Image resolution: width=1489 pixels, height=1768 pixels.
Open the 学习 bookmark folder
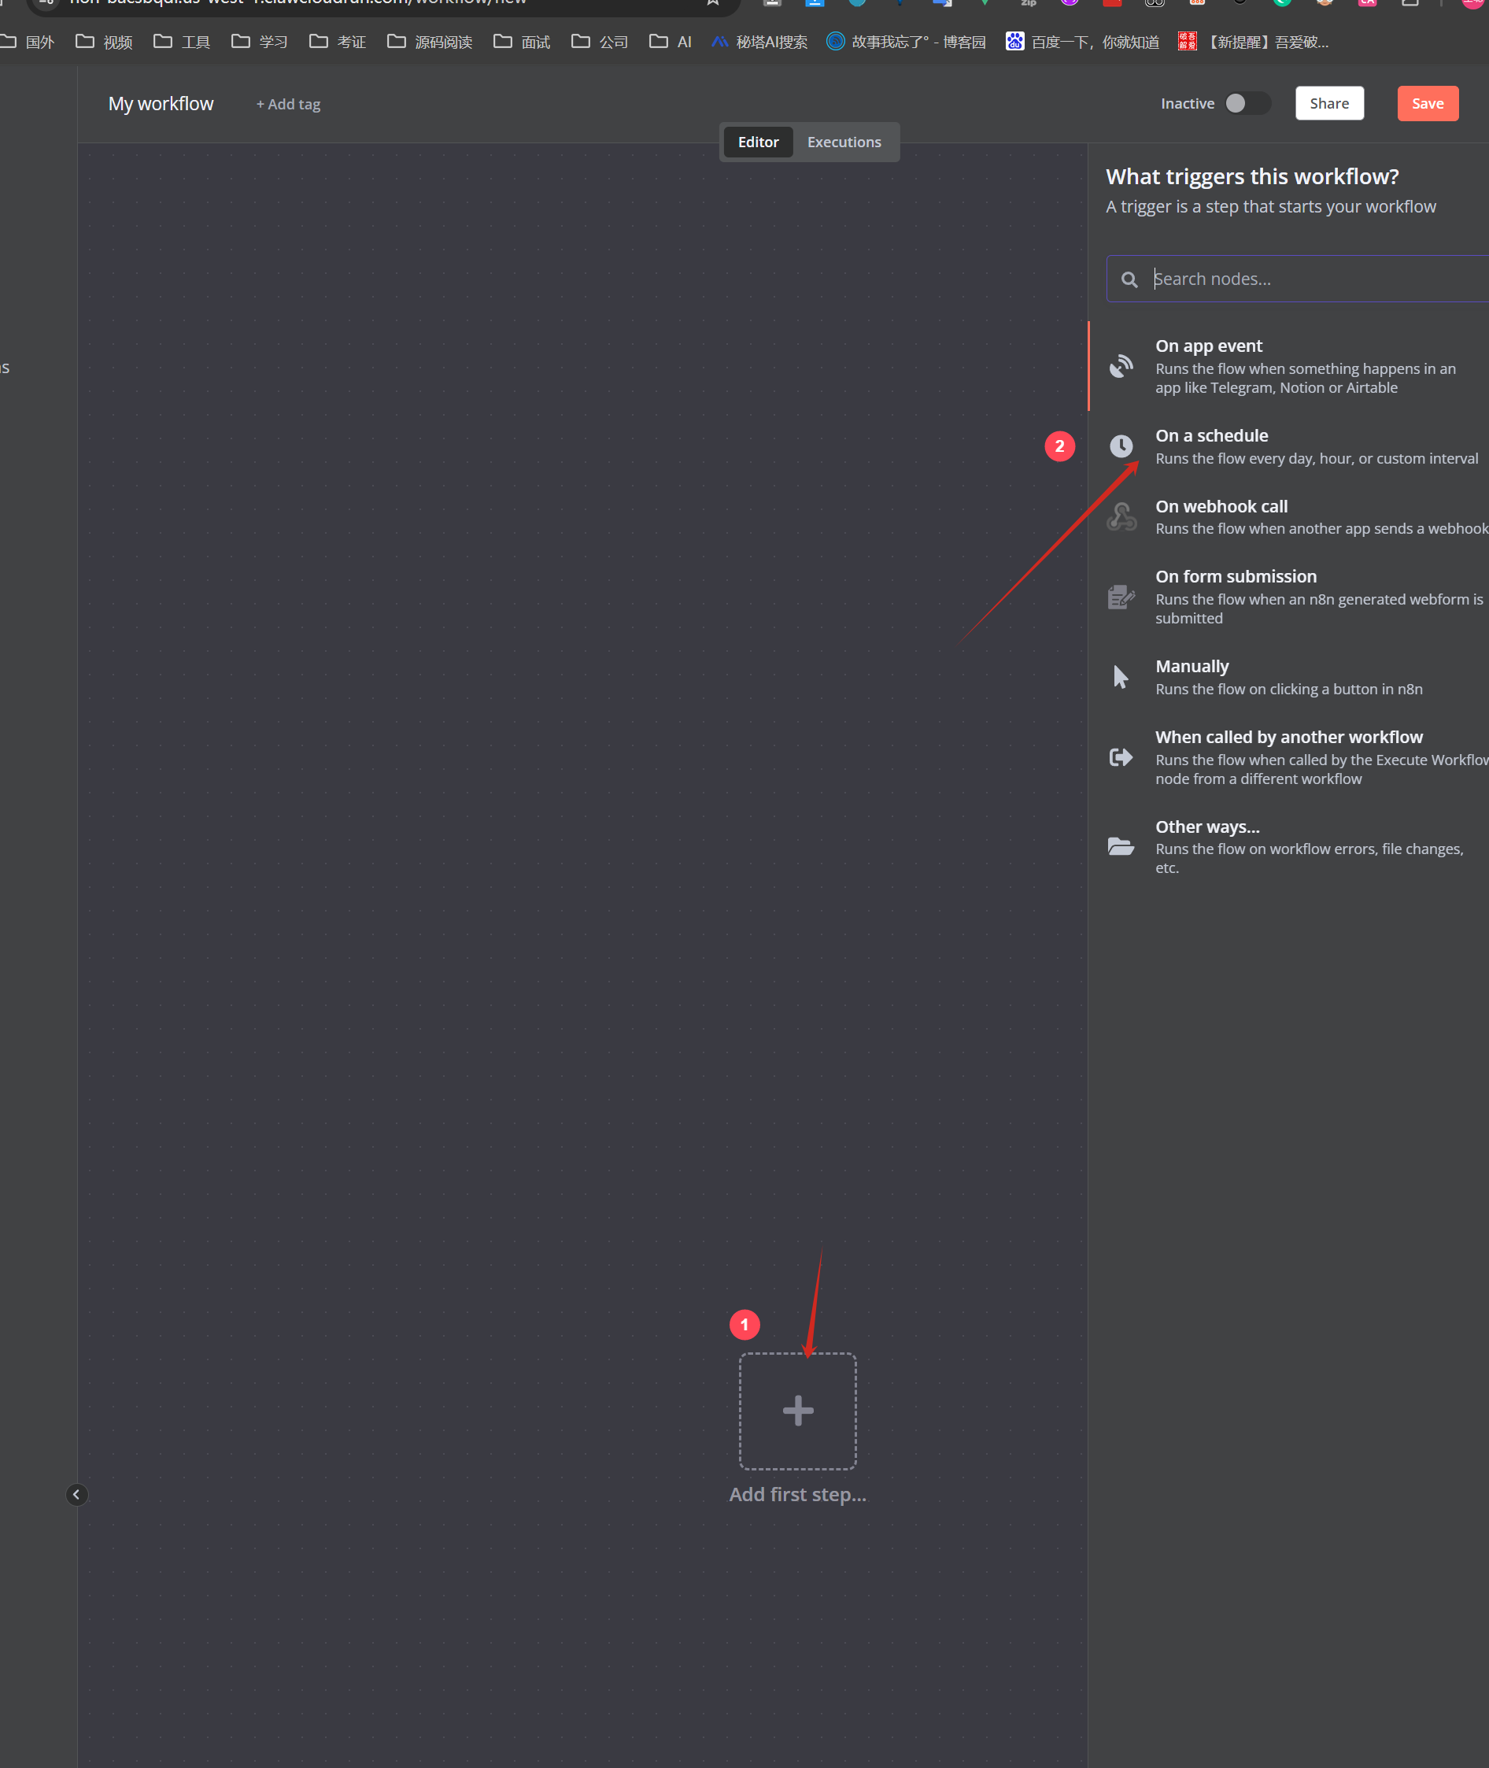[259, 42]
